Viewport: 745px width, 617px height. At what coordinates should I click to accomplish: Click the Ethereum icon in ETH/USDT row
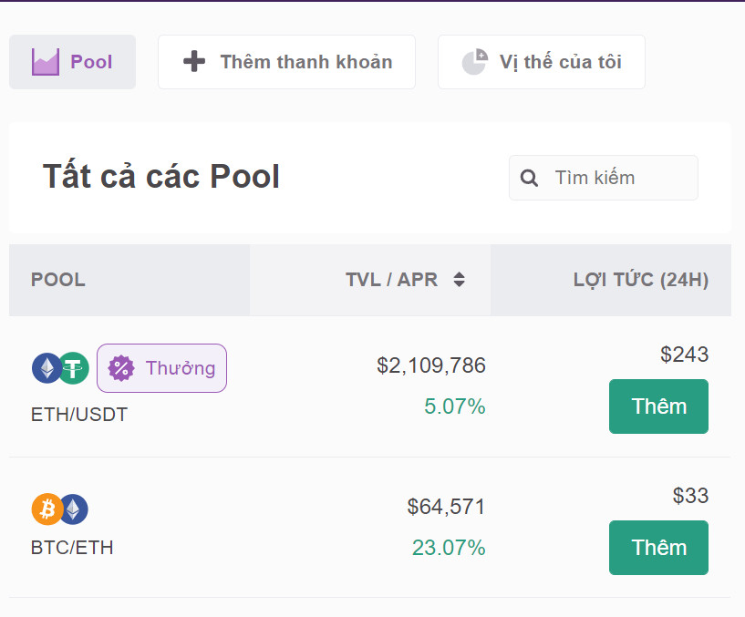[x=47, y=368]
